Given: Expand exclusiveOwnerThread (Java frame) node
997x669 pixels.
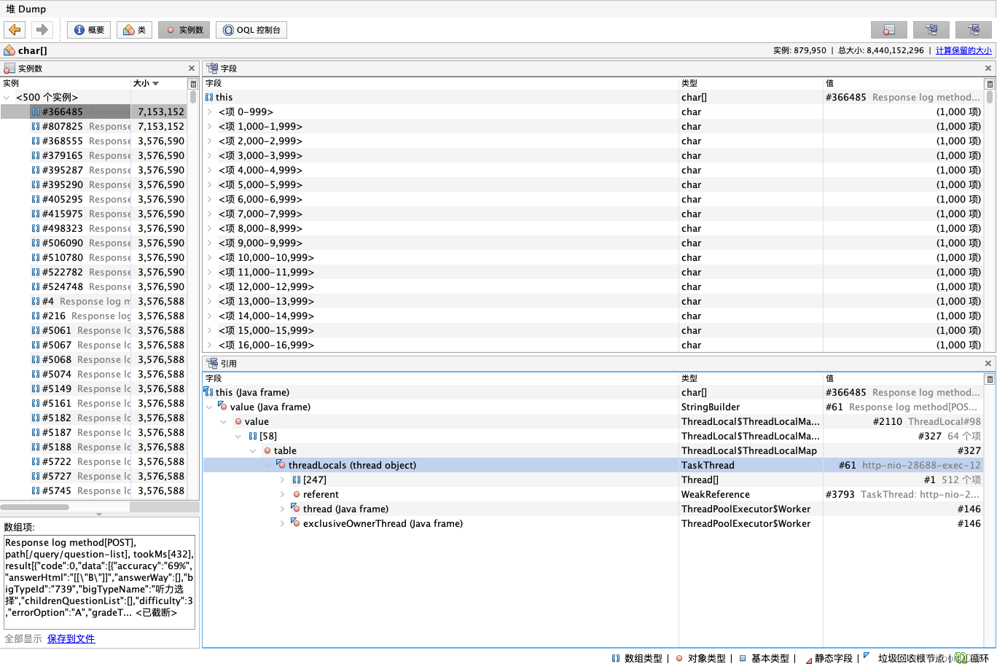Looking at the screenshot, I should coord(283,524).
